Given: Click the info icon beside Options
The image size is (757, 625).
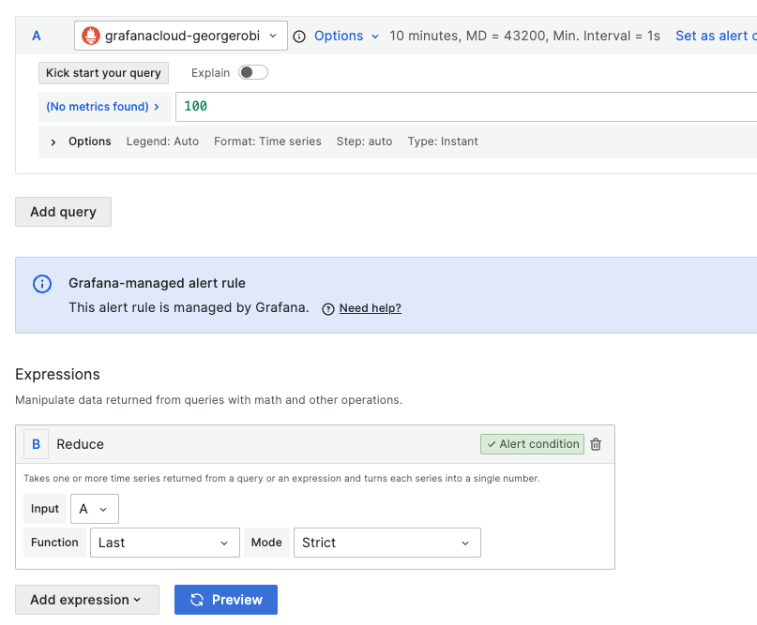Looking at the screenshot, I should [299, 36].
